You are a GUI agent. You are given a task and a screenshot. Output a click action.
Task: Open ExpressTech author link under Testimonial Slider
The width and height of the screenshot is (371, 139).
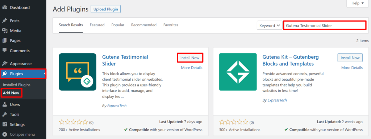coord(117,106)
